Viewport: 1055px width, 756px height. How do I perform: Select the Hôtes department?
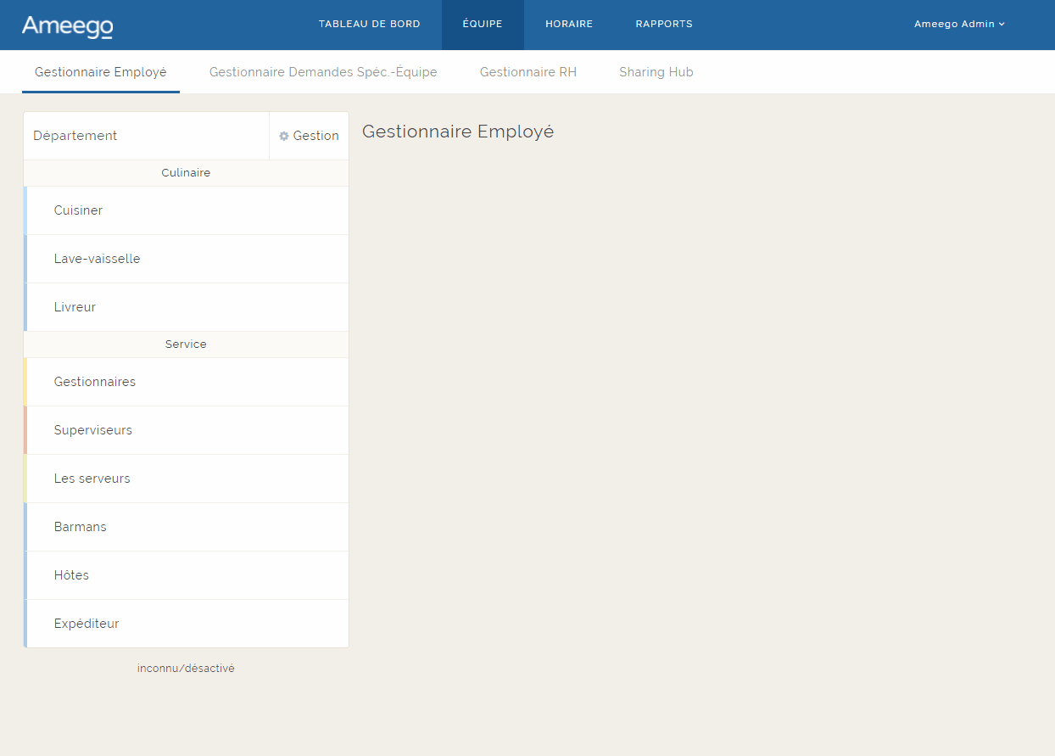click(x=71, y=575)
